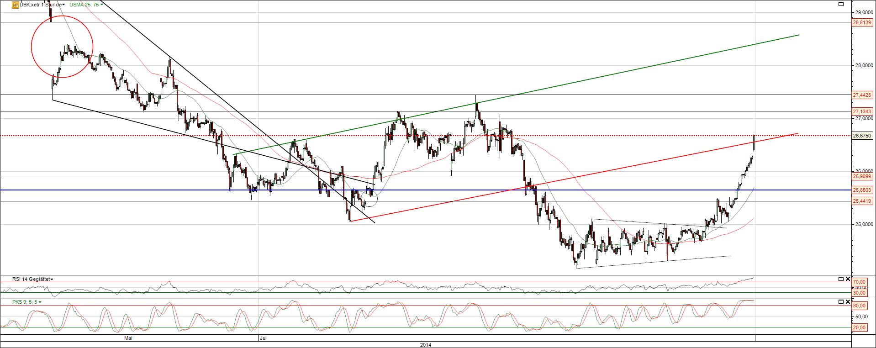Click the RSI 70,00 overbought label
876x348 pixels.
[x=859, y=282]
